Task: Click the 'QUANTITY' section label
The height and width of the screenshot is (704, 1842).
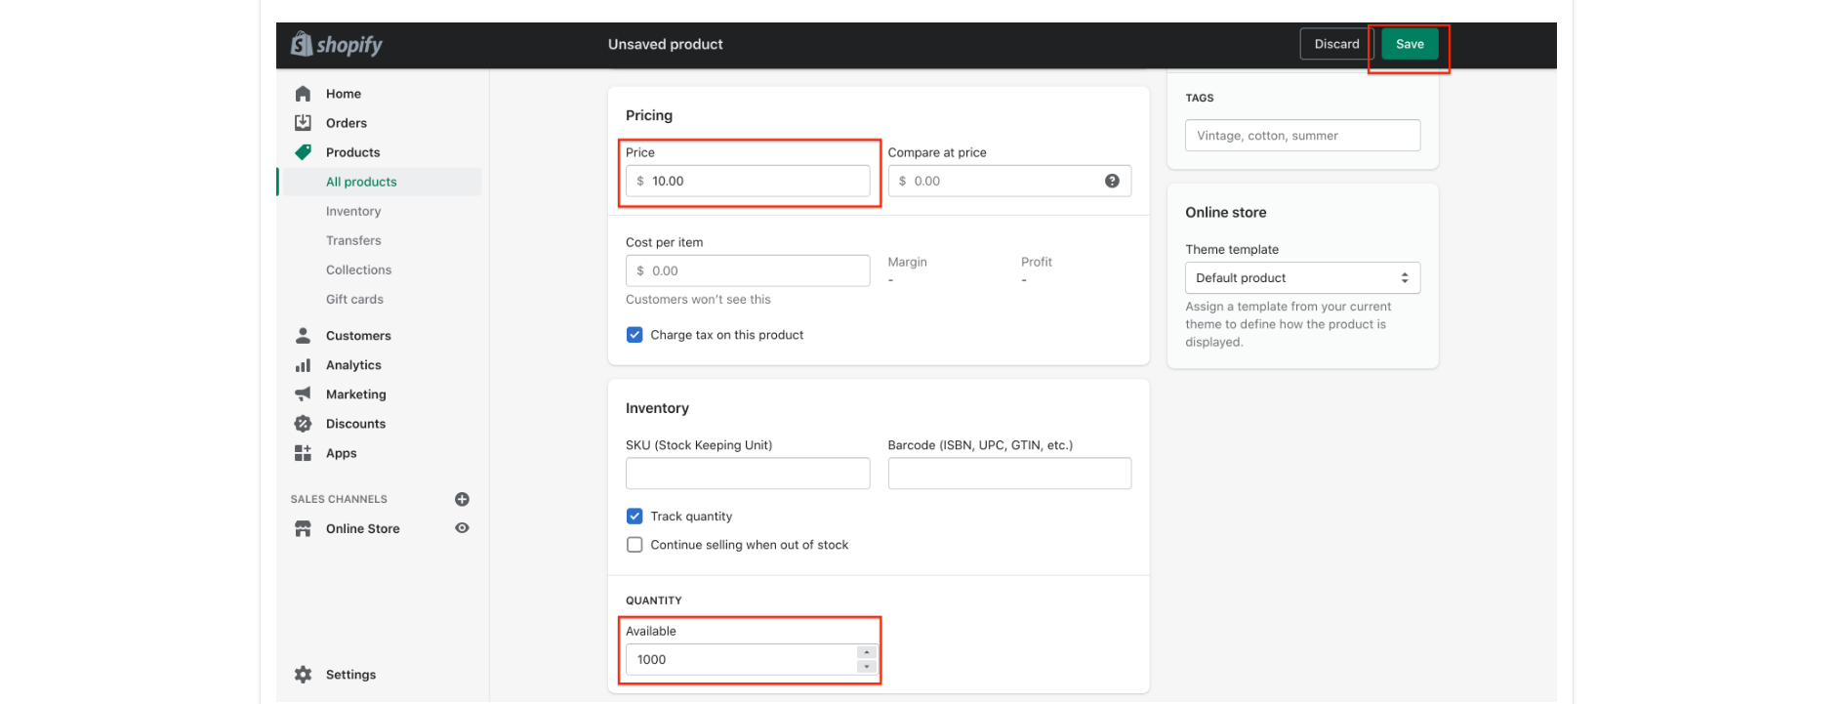Action: 654,600
